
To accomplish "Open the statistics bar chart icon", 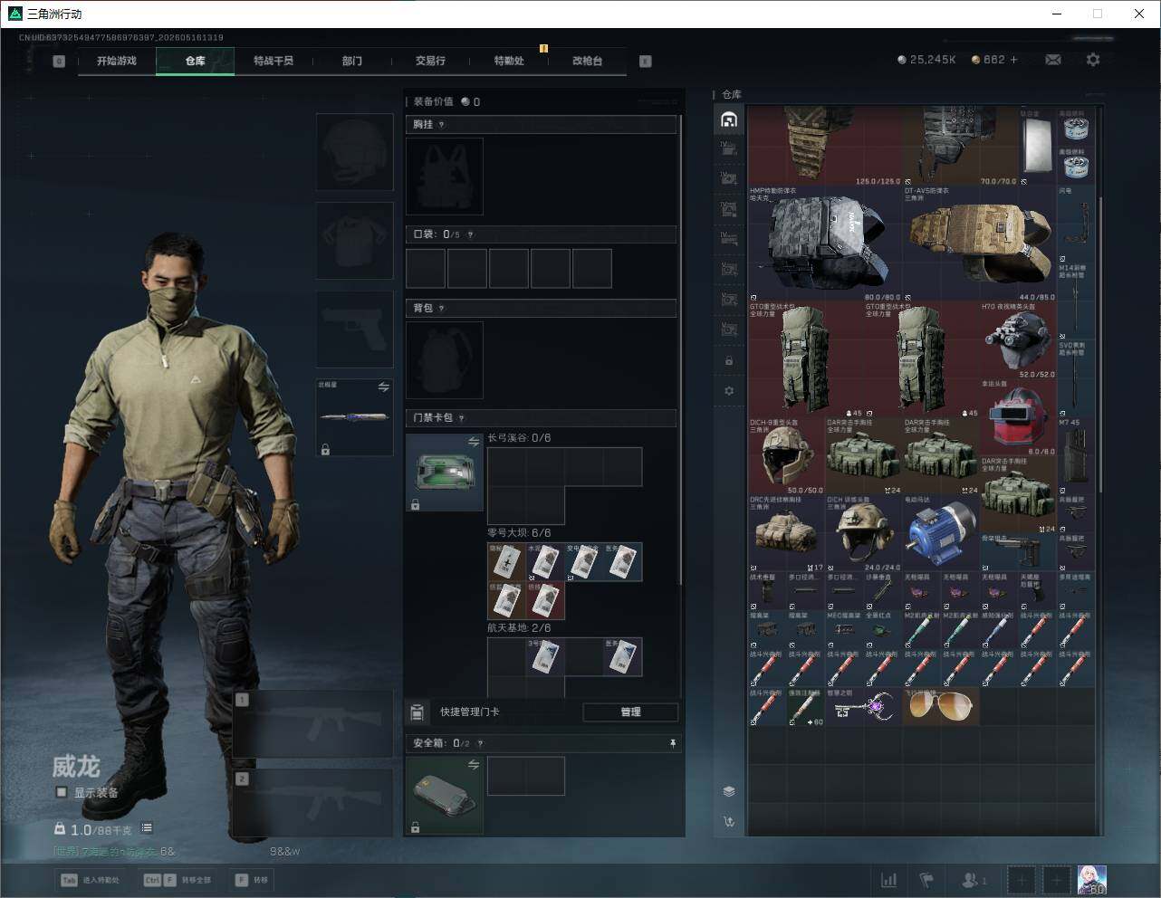I will coord(889,880).
